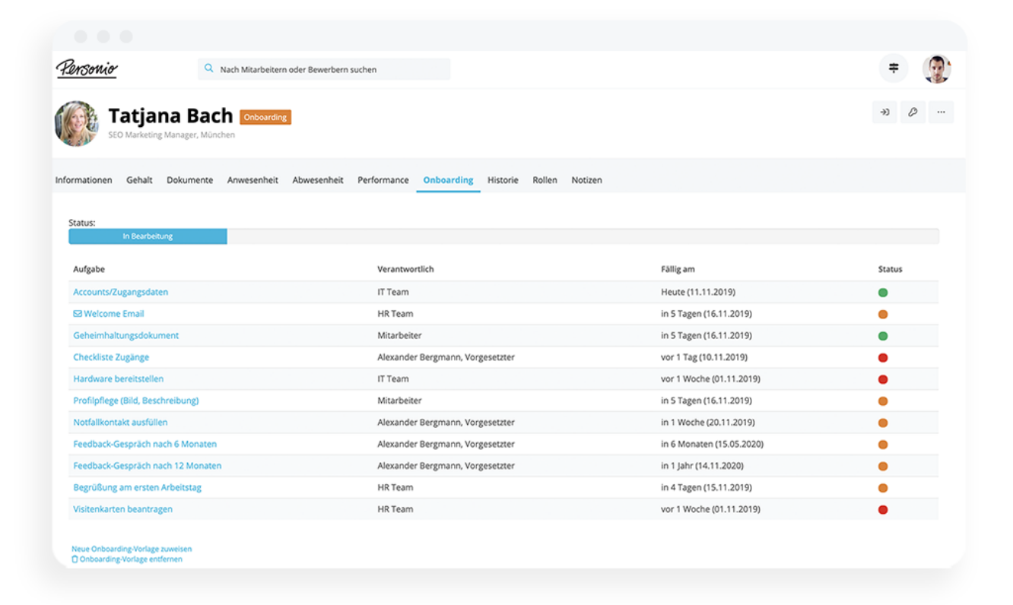
Task: Open the Welcome Email task
Action: coord(113,314)
